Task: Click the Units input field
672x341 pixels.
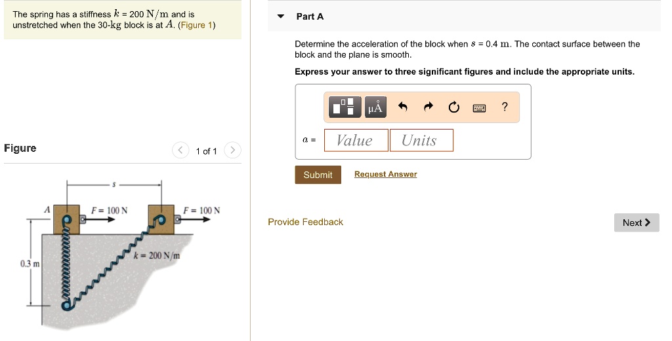Action: (421, 140)
